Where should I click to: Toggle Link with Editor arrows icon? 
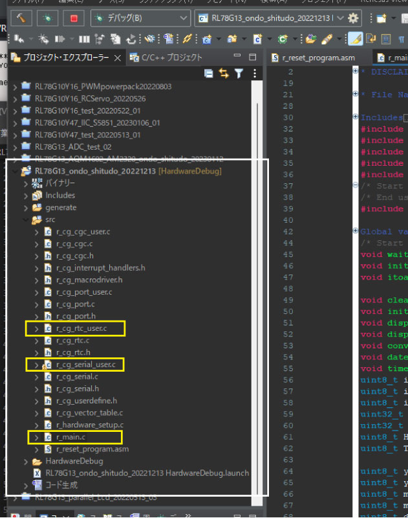(224, 73)
